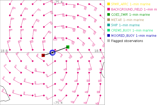Screen dimensions: 157x105
Task: Click the pink triangle marker on the map
Action: (55, 39)
